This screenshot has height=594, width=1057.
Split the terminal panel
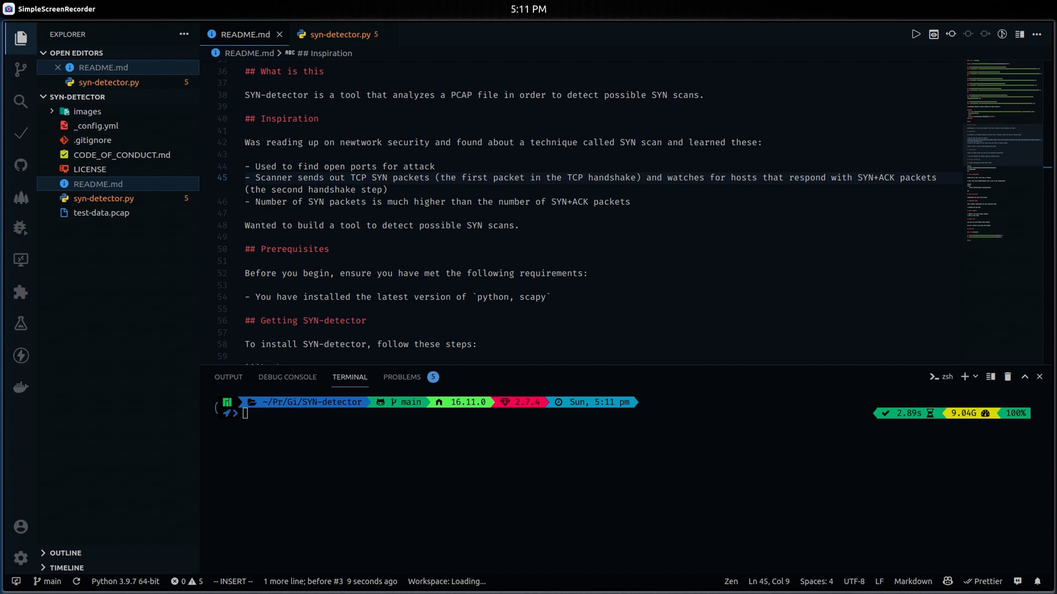pos(990,377)
